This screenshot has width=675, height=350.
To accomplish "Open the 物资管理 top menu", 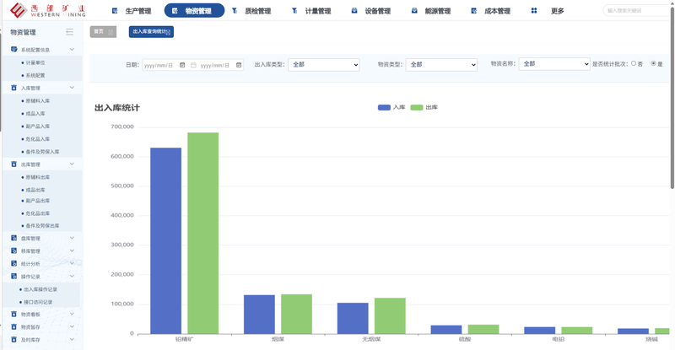I will click(194, 11).
